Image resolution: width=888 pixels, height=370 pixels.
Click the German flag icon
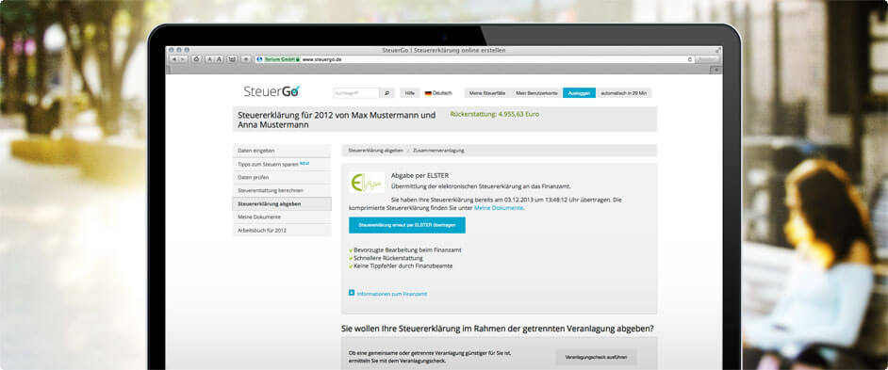[428, 93]
